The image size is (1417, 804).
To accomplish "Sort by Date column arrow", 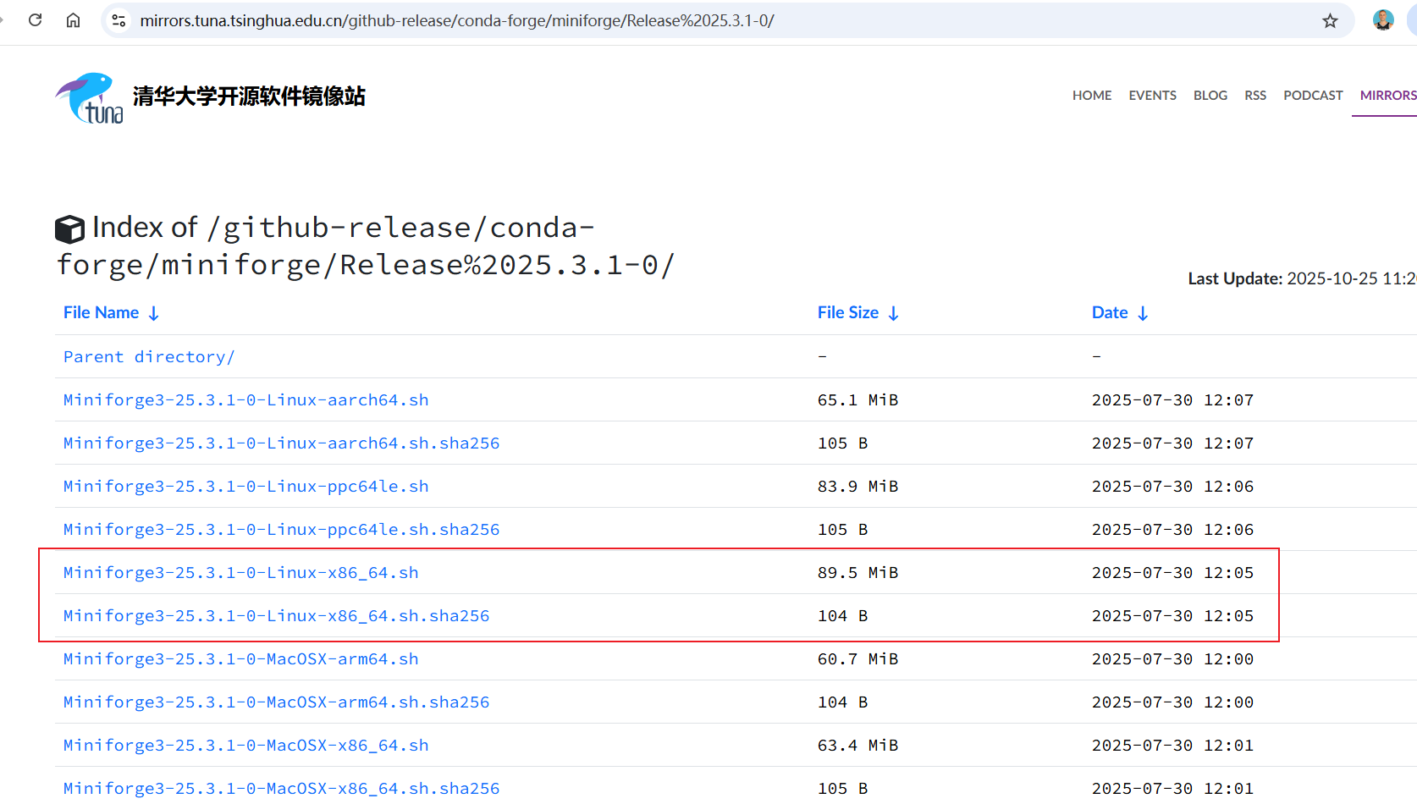I will (1143, 313).
